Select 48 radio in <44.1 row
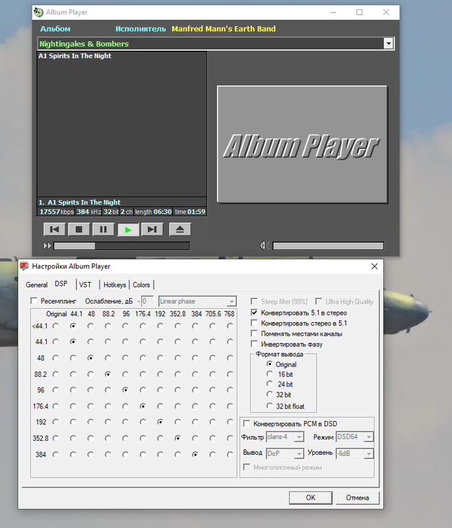Screen dimensions: 452x528 tap(90, 326)
